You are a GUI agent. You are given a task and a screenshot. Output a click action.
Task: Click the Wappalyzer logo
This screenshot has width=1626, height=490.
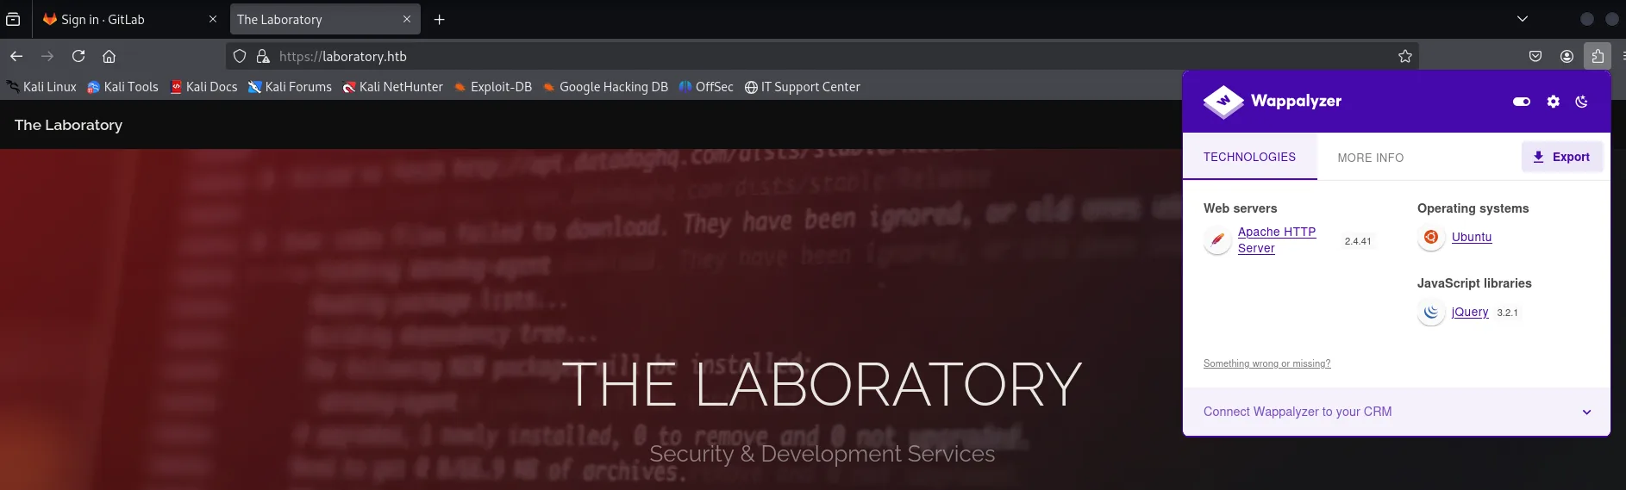1273,102
